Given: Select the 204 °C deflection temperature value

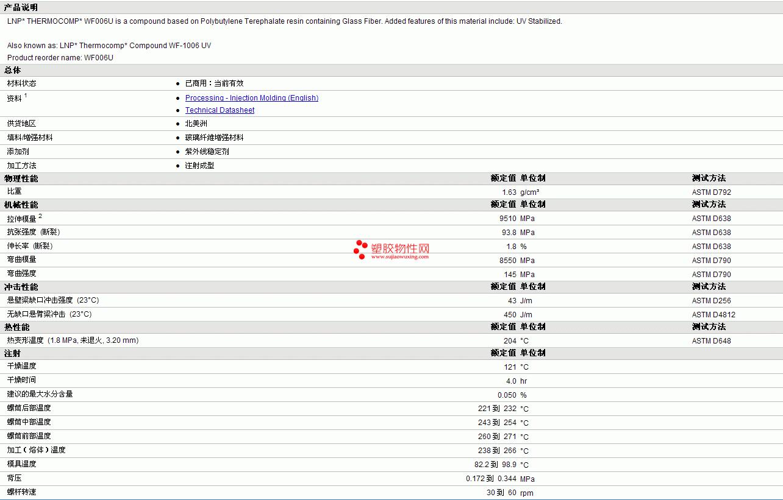Looking at the screenshot, I should (516, 341).
